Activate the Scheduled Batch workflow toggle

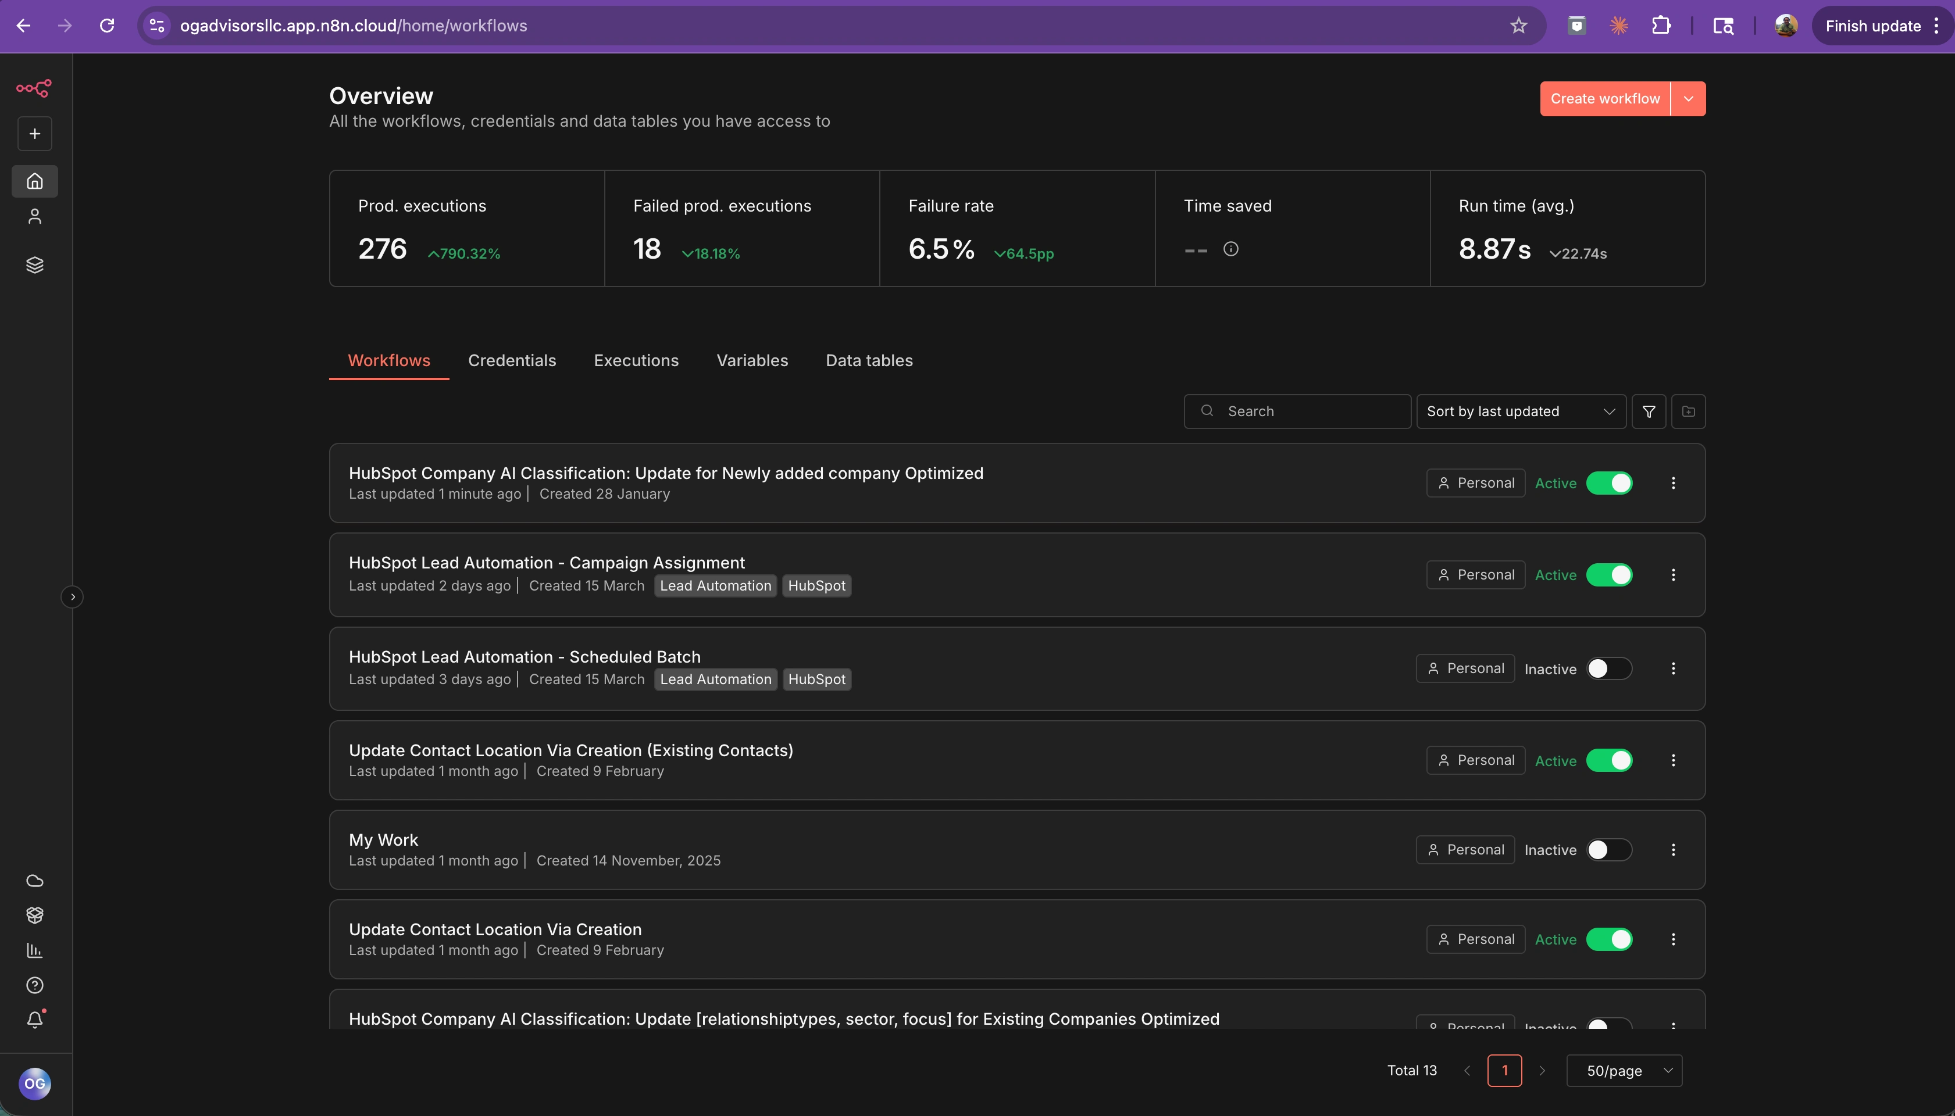pyautogui.click(x=1608, y=668)
